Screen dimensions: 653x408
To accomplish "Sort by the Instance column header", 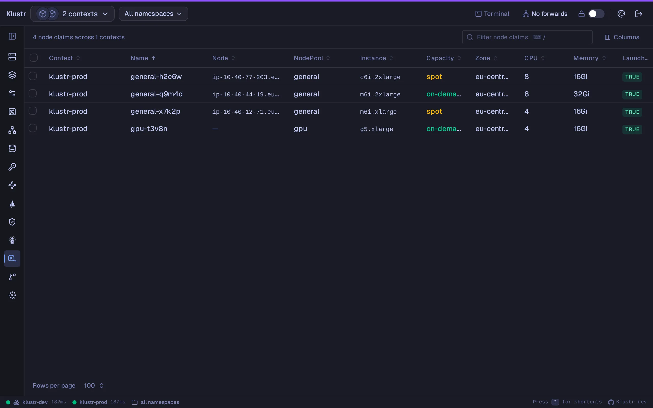I will pos(376,58).
